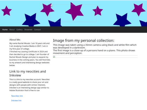
Task: Click the empty image placeholder under the description
Action: pos(95,57)
